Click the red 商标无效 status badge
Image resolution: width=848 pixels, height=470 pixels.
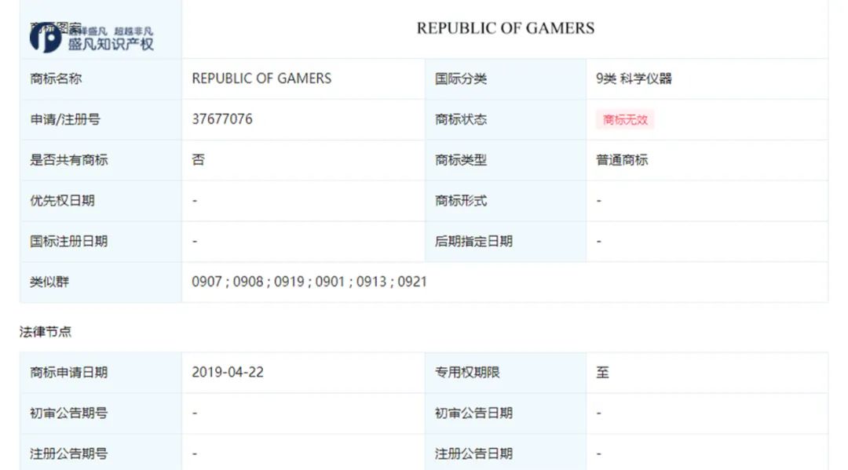coord(625,119)
